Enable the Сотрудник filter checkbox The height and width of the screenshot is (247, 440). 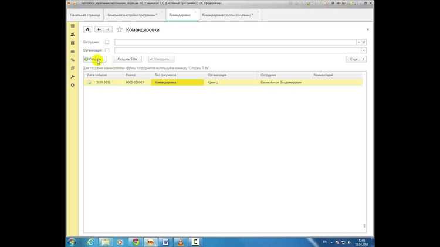107,42
